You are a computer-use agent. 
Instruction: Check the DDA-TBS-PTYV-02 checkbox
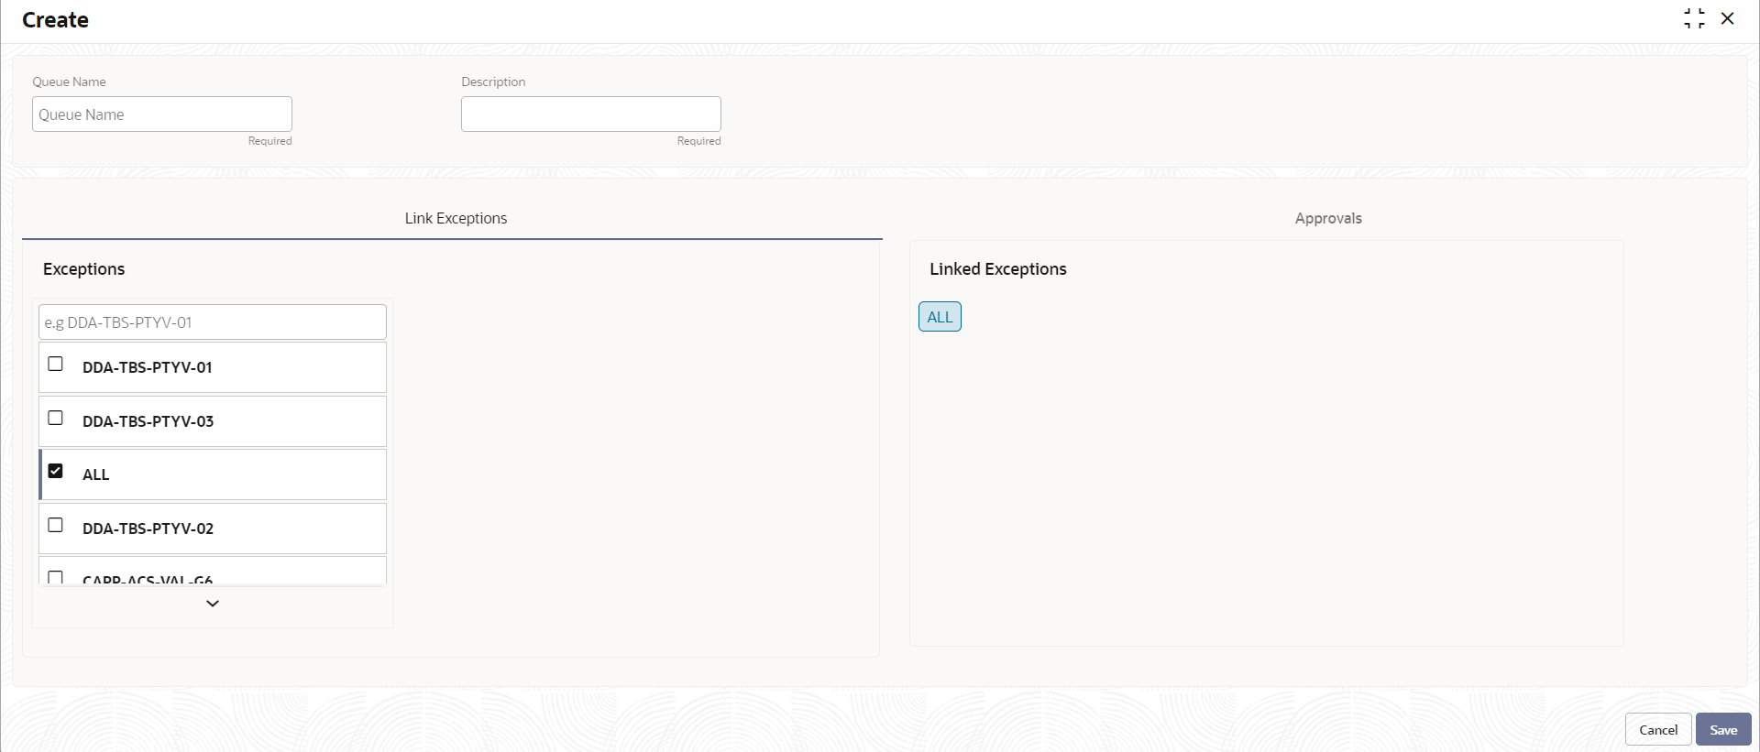coord(56,525)
